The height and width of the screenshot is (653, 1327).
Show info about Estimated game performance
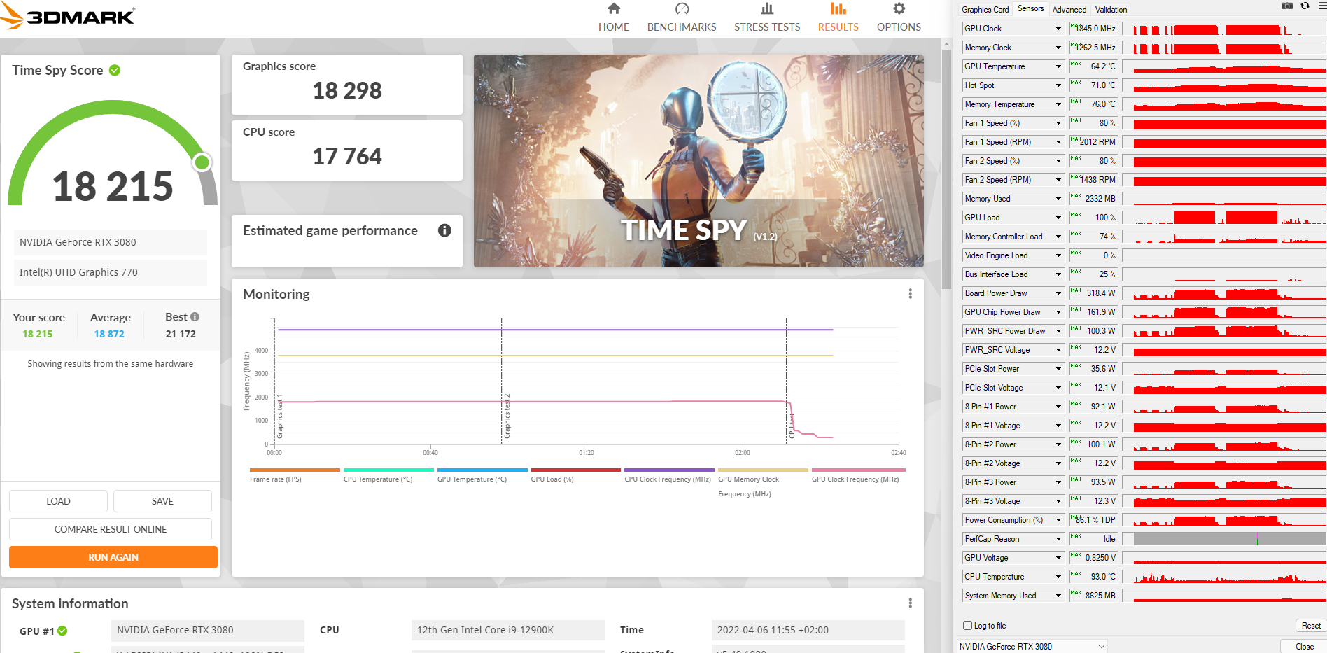pyautogui.click(x=444, y=230)
